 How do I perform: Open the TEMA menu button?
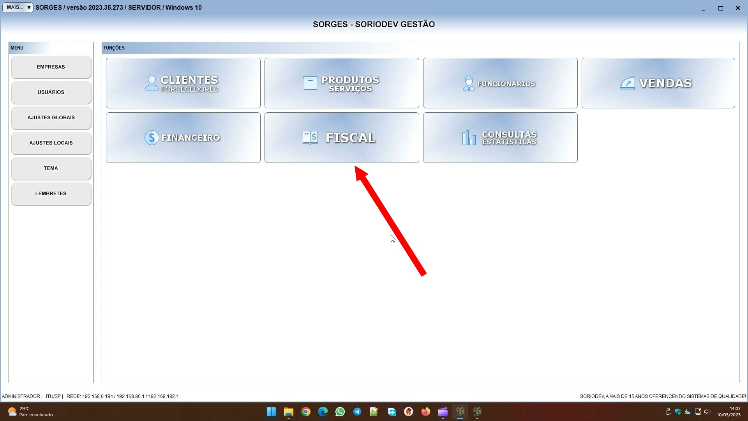coord(51,168)
